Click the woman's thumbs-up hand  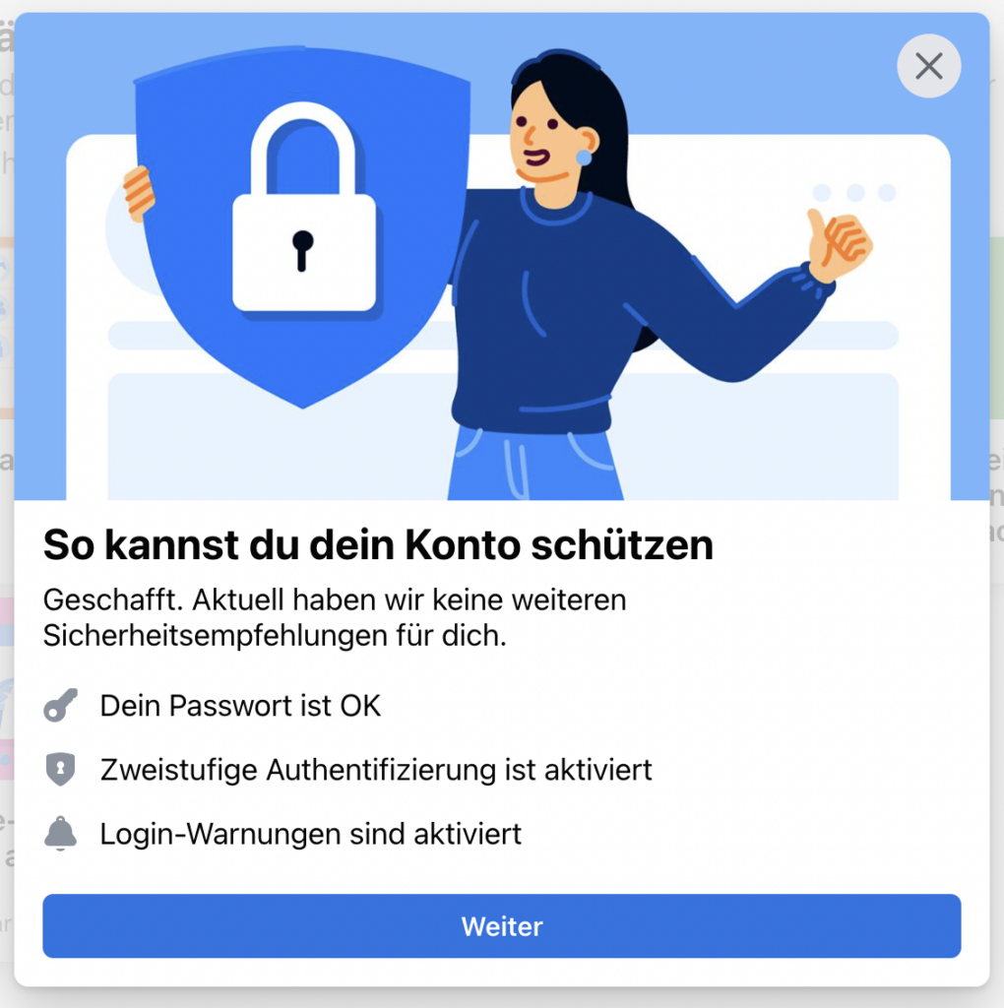(x=839, y=244)
